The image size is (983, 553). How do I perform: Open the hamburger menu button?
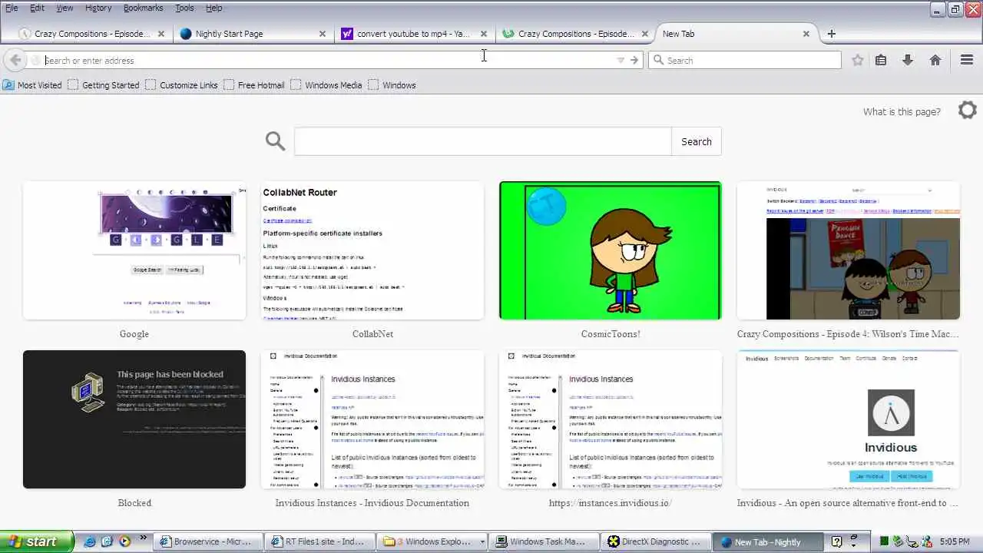[x=967, y=60]
